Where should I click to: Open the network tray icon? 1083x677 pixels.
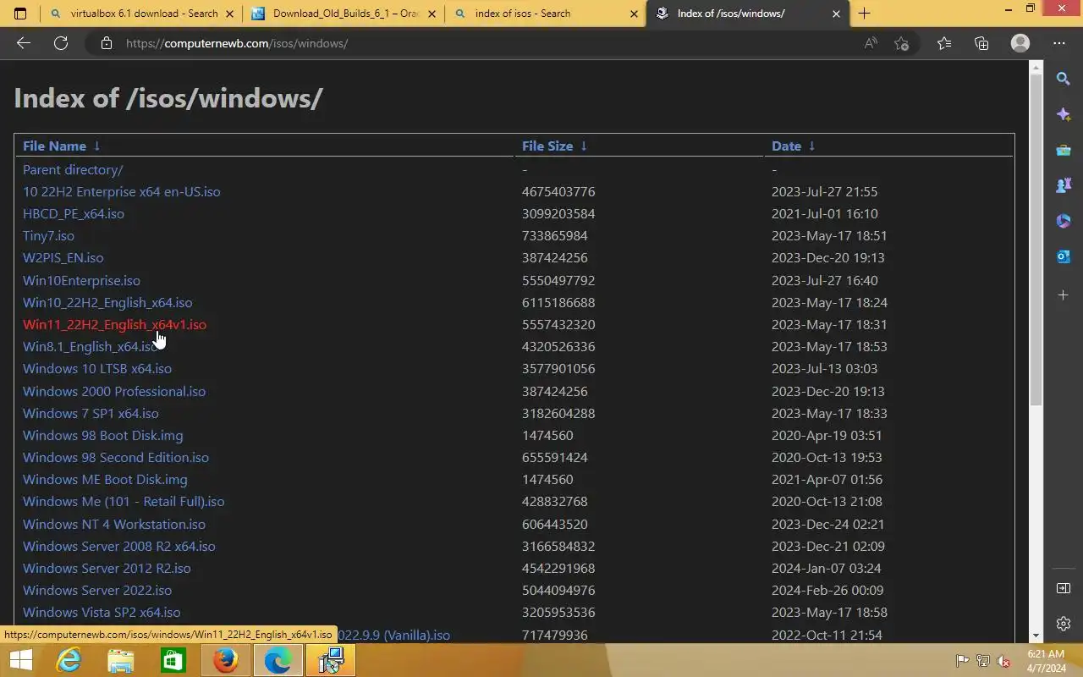pos(983,661)
